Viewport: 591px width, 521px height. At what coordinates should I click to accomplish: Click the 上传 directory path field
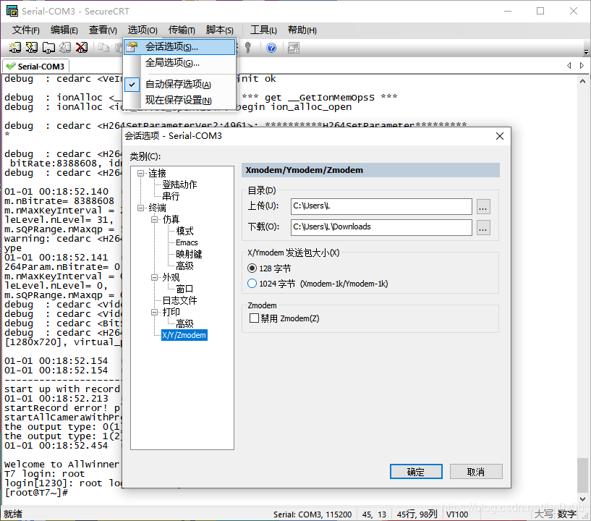pos(381,206)
